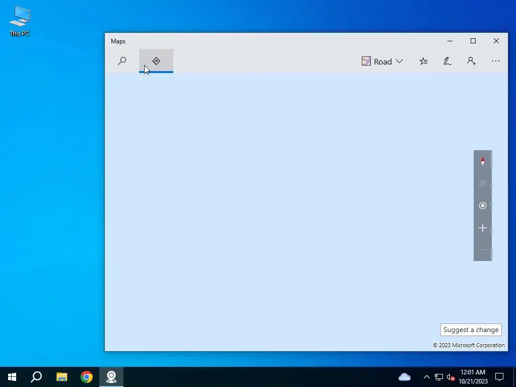Viewport: 516px width, 387px height.
Task: Toggle the tilt map view button
Action: 482,183
